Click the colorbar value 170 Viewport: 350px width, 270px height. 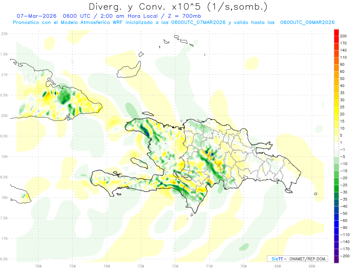(343, 43)
